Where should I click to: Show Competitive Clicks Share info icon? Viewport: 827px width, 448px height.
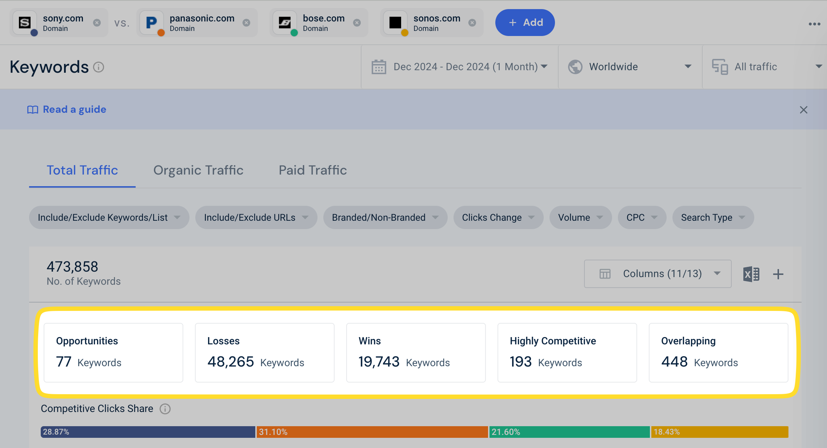165,409
